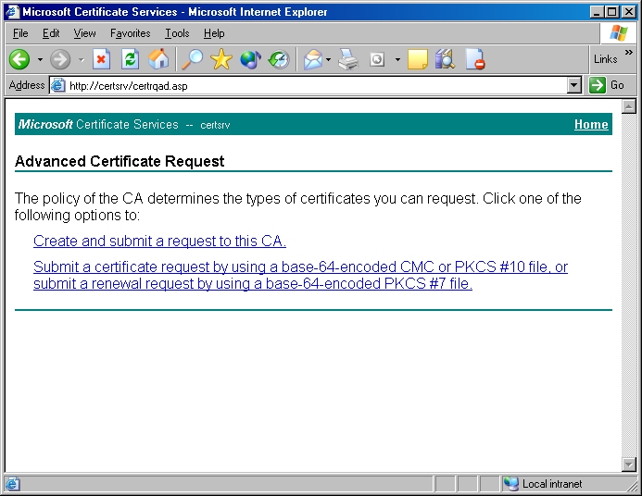The image size is (642, 496).
Task: Open the Search magnifier in toolbar
Action: click(x=192, y=59)
